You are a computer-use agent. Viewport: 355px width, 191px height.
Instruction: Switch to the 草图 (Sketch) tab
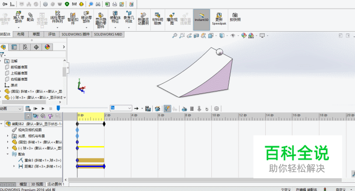click(36, 34)
